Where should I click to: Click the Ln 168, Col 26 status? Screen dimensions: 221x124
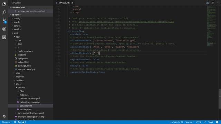[x=176, y=122]
